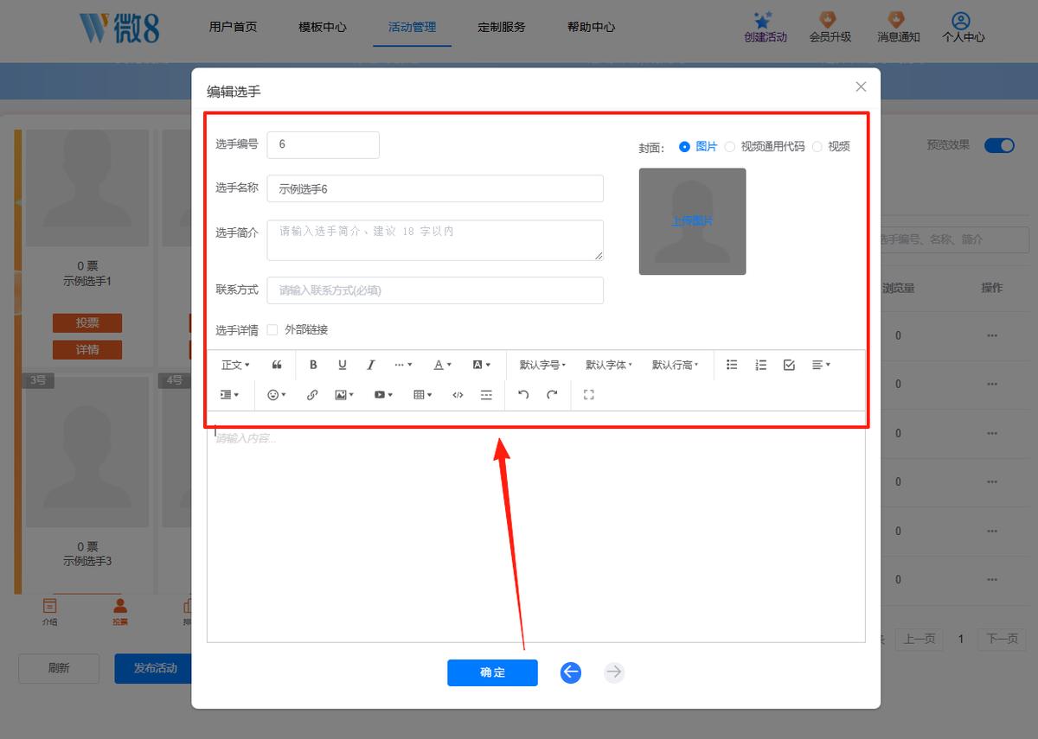1038x739 pixels.
Task: Open the 正文 paragraph style dropdown
Action: 235,365
